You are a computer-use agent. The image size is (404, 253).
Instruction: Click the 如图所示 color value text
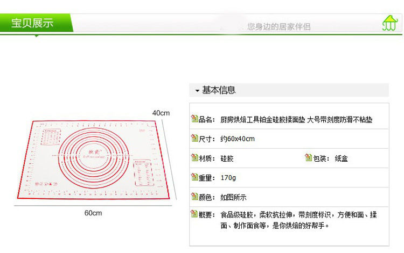click(233, 198)
